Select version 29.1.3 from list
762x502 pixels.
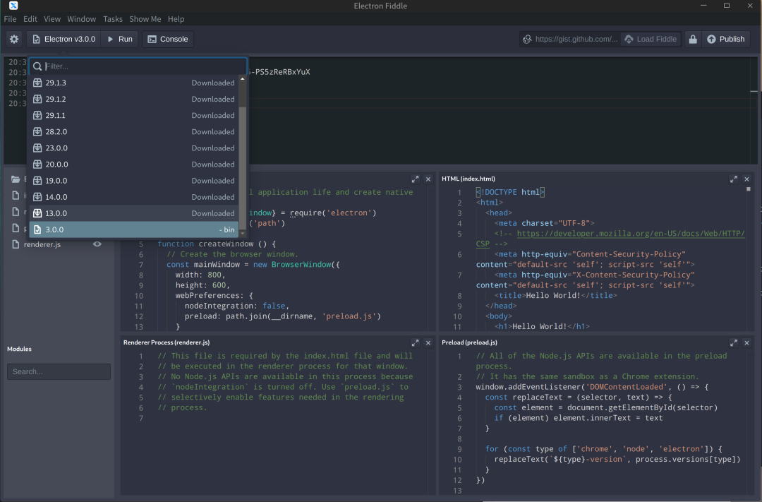134,83
